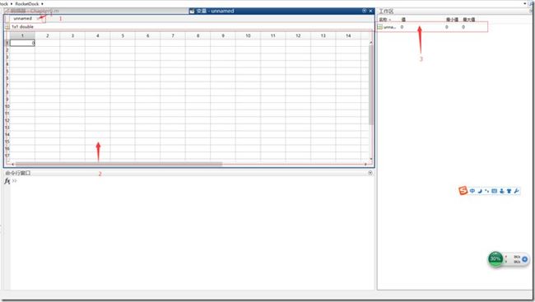The width and height of the screenshot is (535, 302).
Task: Click blue plus on speed floating widget
Action: [525, 259]
